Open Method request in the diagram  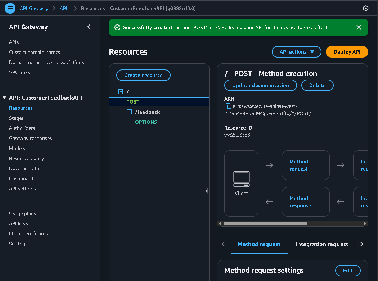click(x=299, y=165)
